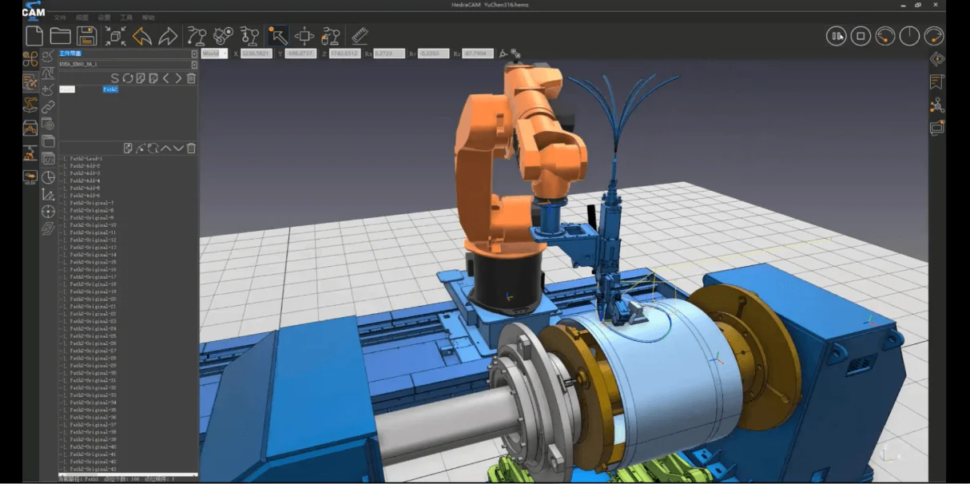
Task: Click the crosshair target tool icon
Action: pos(48,212)
